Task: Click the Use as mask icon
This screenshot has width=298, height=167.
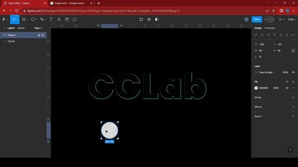Action: click(156, 19)
